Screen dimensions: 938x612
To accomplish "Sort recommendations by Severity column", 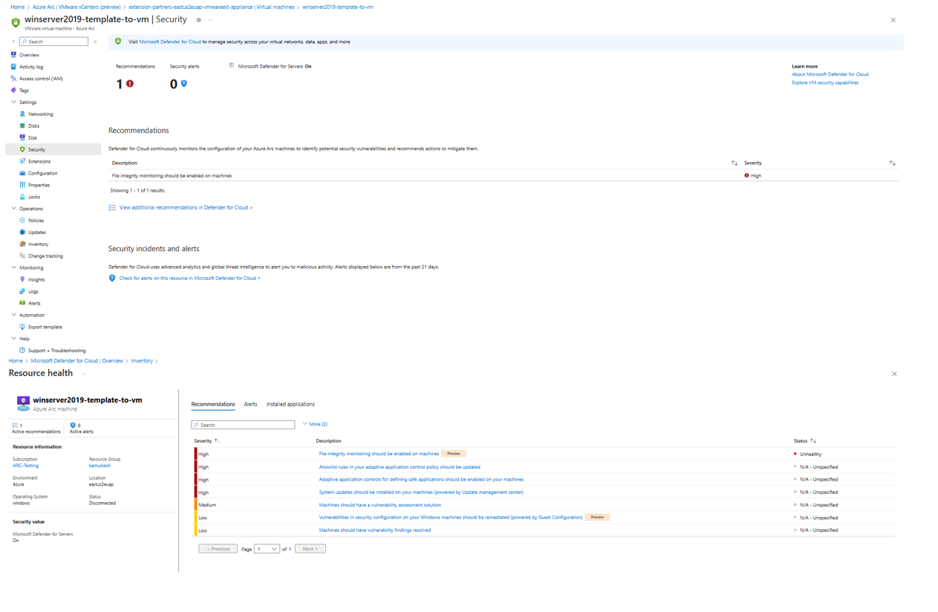I will point(754,163).
